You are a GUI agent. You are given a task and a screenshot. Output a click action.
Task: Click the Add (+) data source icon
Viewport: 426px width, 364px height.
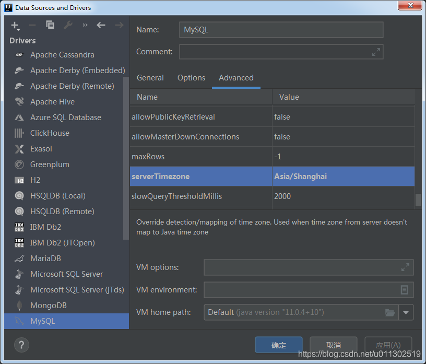pyautogui.click(x=15, y=26)
